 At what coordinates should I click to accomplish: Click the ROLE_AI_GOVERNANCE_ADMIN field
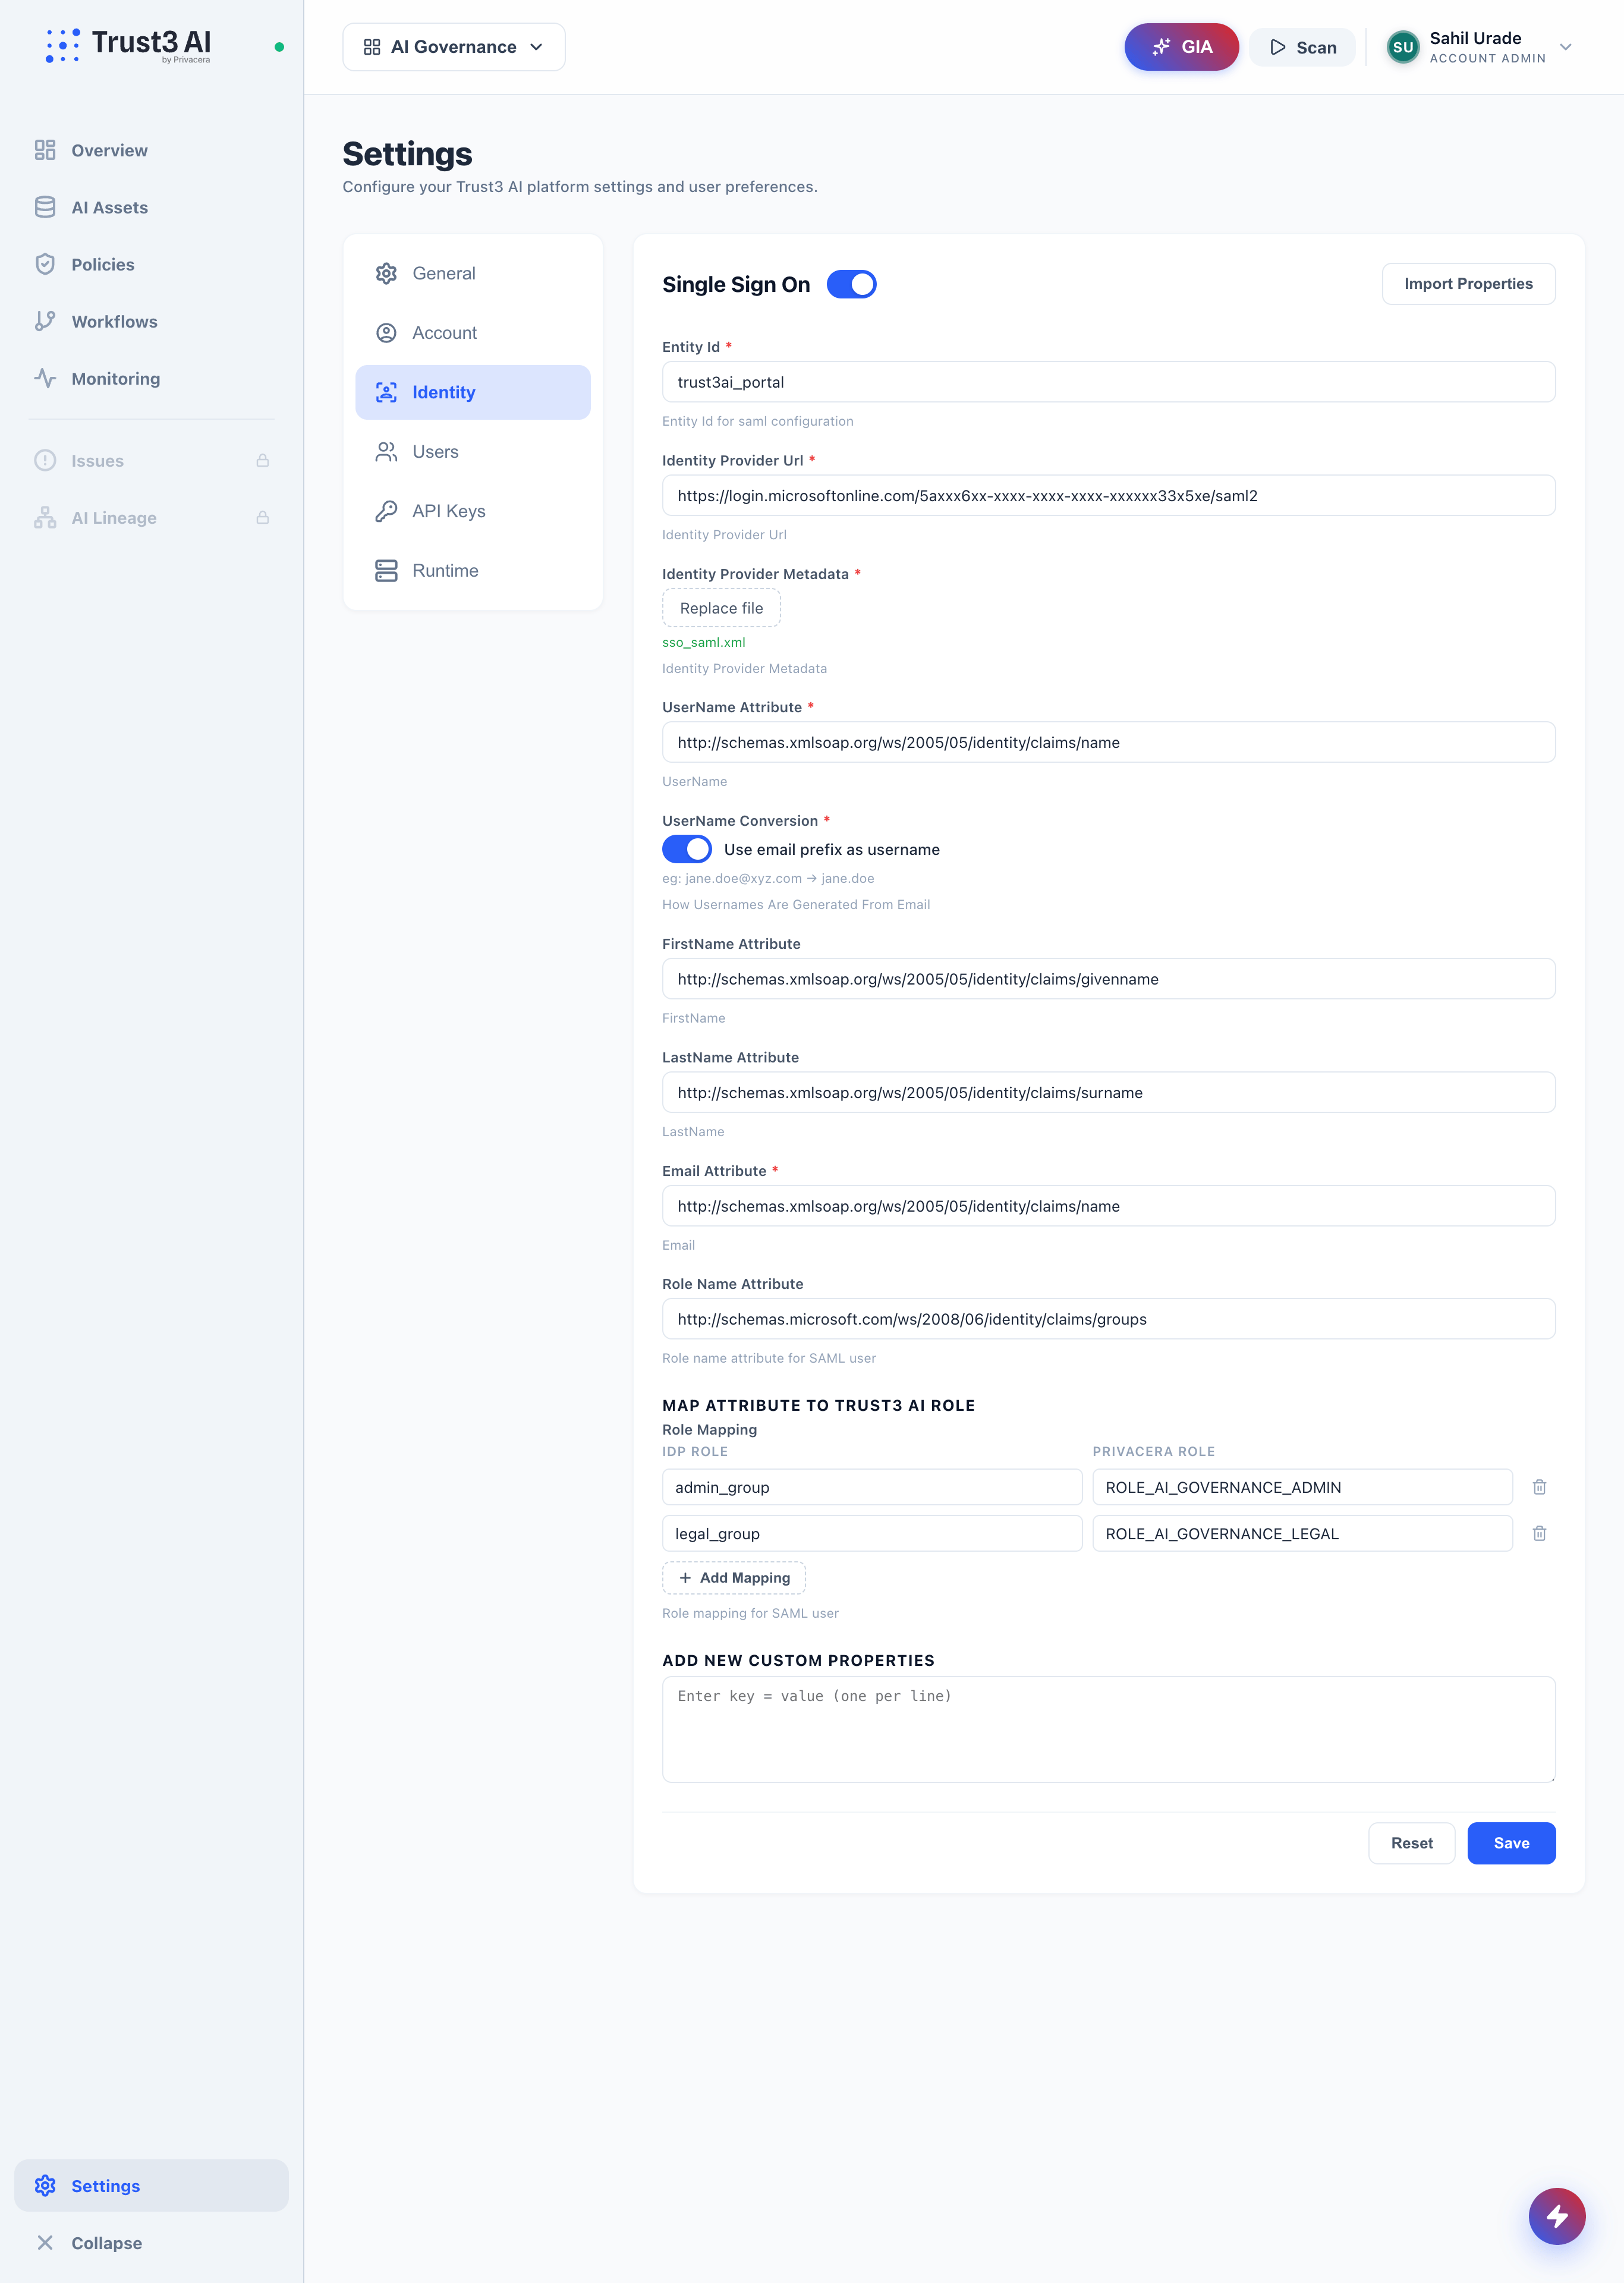pos(1302,1487)
